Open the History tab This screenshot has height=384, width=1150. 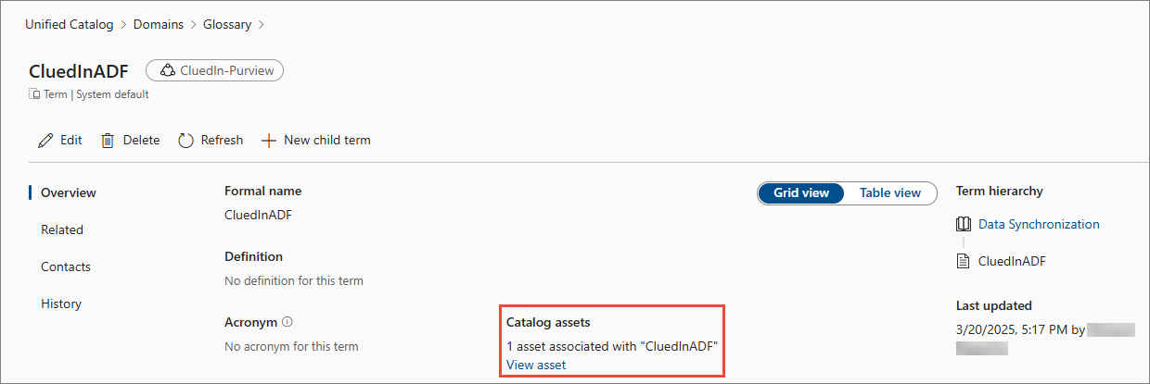click(x=61, y=303)
